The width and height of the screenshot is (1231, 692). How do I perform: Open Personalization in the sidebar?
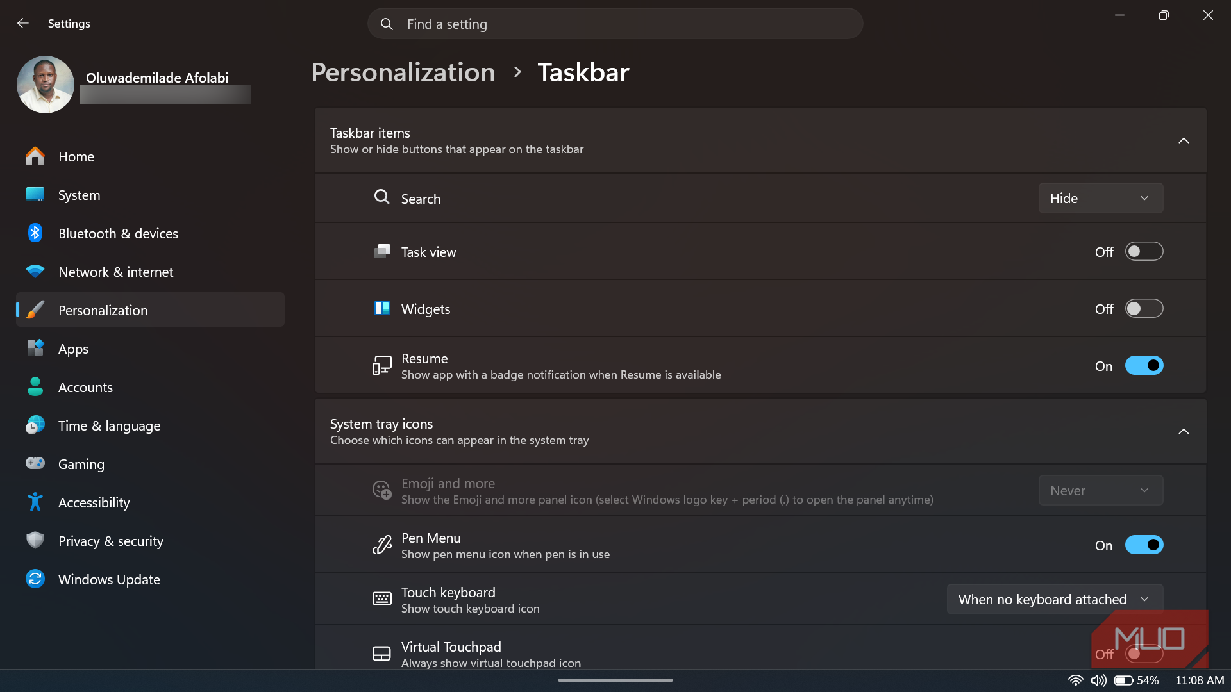coord(150,310)
